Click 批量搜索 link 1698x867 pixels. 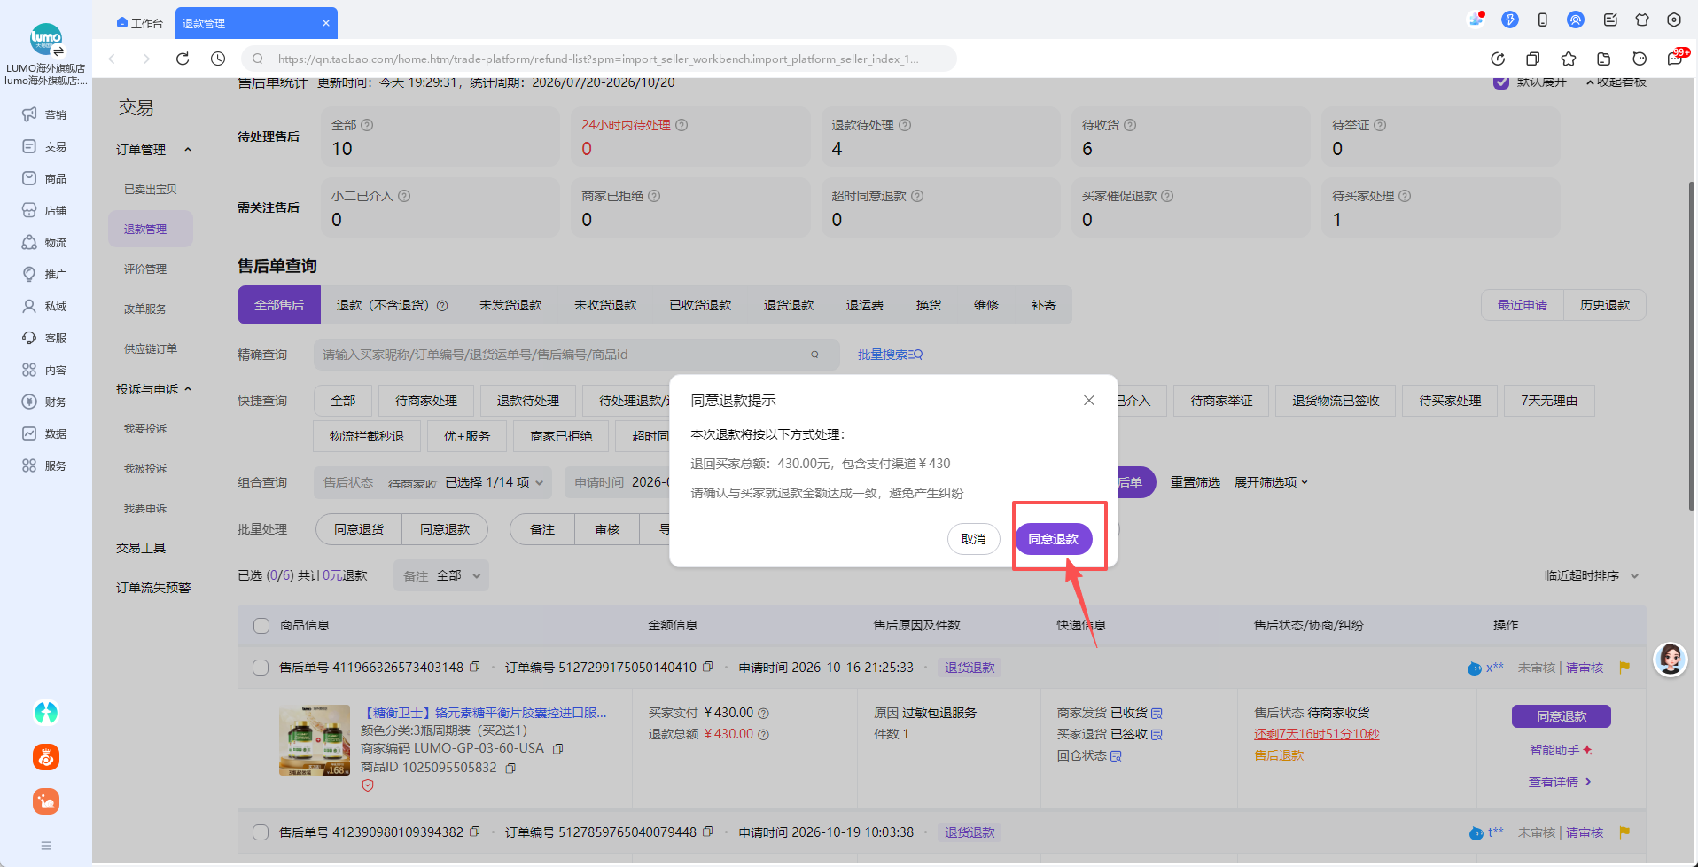[x=890, y=355]
